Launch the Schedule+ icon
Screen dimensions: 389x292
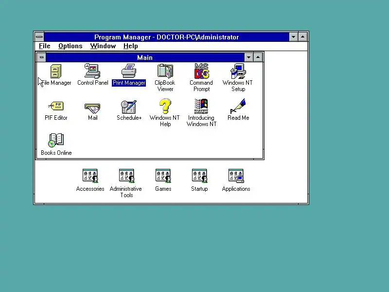click(129, 107)
